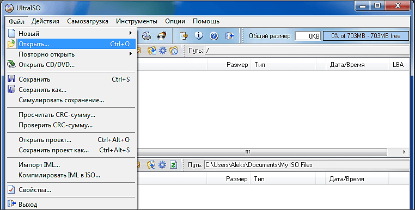Choose Сохранить проект как...
The height and width of the screenshot is (210, 415).
[x=71, y=150]
